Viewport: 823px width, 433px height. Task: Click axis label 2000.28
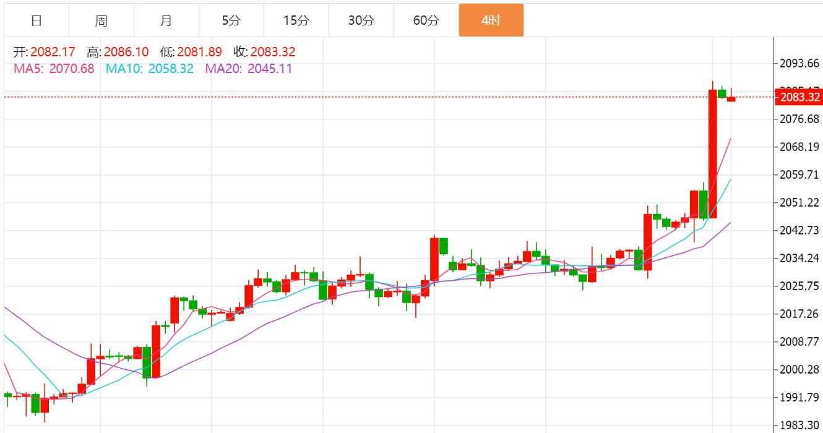click(x=799, y=370)
